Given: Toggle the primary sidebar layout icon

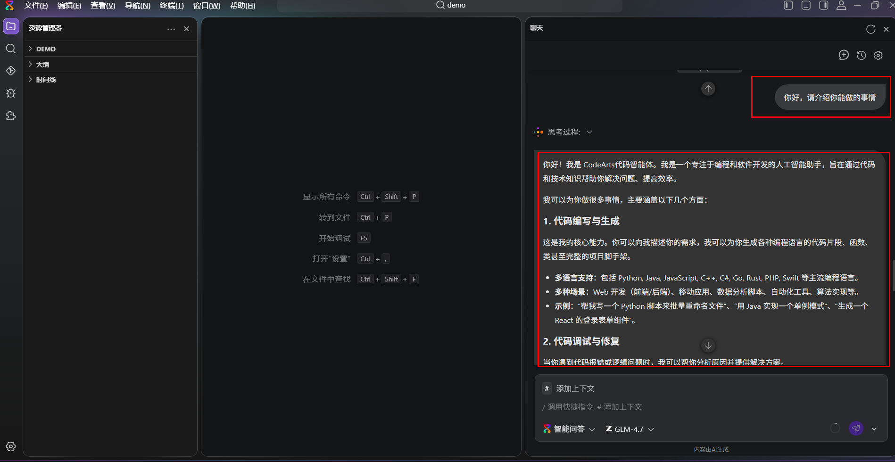Looking at the screenshot, I should click(788, 5).
